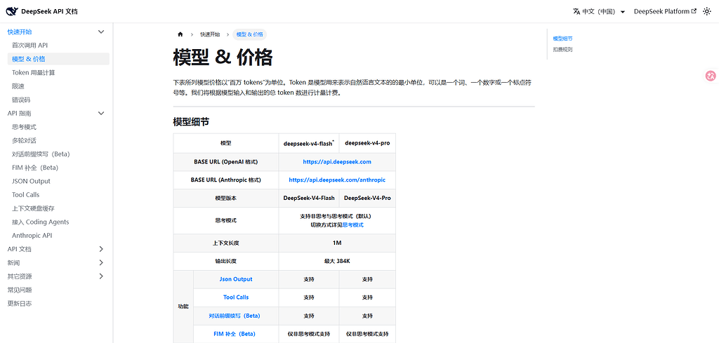
Task: Click the API 指南 sidebar heading
Action: [19, 113]
